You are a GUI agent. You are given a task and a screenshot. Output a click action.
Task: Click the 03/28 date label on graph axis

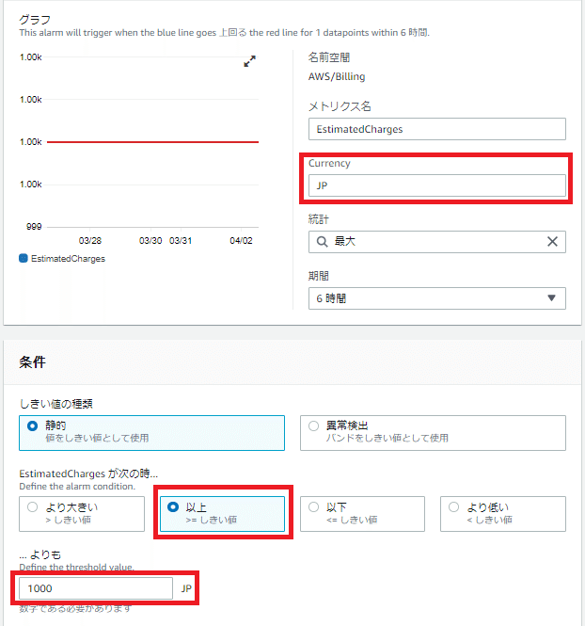point(90,241)
